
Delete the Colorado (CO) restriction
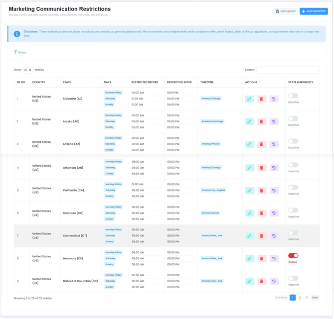(262, 213)
